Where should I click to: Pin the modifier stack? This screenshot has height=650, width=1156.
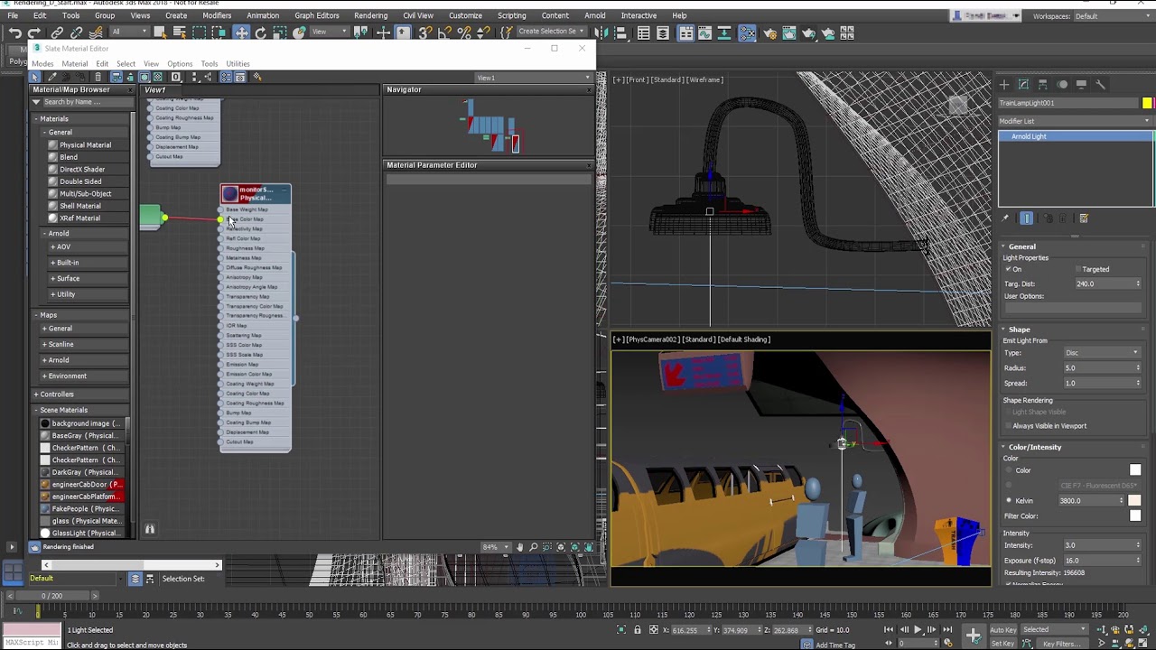click(1005, 218)
